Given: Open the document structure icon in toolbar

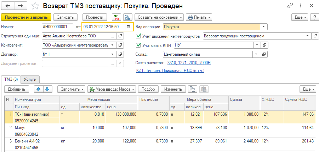Looking at the screenshot, I should (127, 17).
